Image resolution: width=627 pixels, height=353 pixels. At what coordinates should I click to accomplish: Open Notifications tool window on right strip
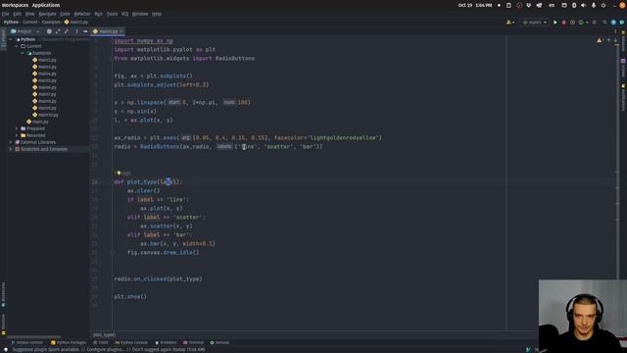pos(623,98)
